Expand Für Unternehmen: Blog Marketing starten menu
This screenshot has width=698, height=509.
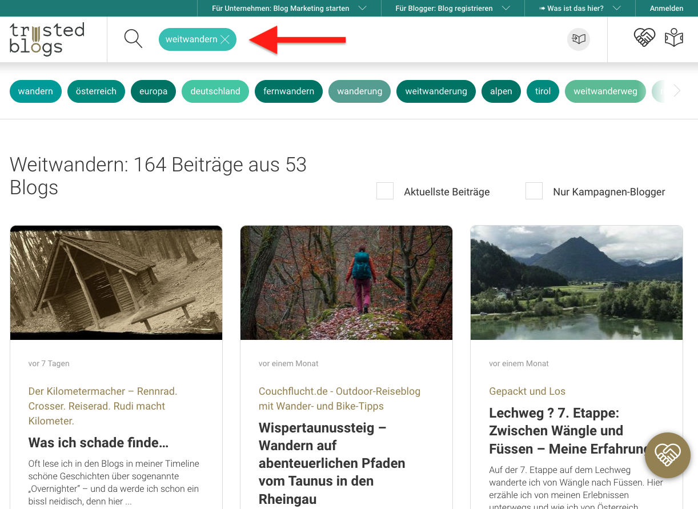click(x=288, y=9)
